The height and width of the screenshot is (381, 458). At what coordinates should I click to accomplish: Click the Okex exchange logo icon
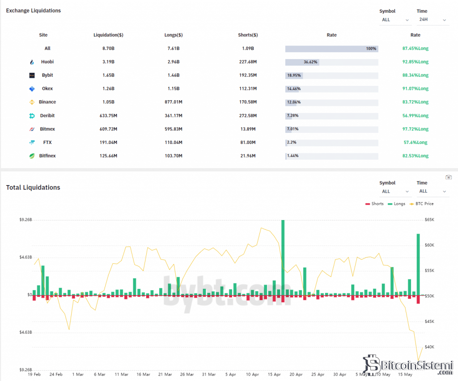click(x=32, y=89)
